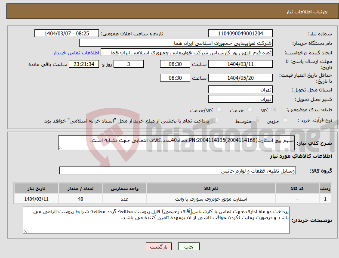The image size is (339, 258).
Task: Select the جزیی purchase type radio
Action: 285,120
